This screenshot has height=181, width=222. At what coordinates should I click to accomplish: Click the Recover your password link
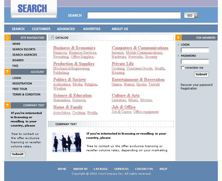pos(196,85)
